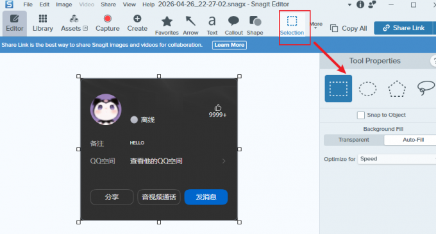Click the Learn More button
436x234 pixels.
click(x=230, y=45)
